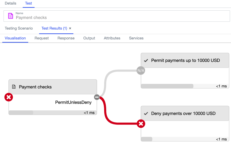The height and width of the screenshot is (143, 231).
Task: Close the Test Results (1) tab
Action: [70, 28]
